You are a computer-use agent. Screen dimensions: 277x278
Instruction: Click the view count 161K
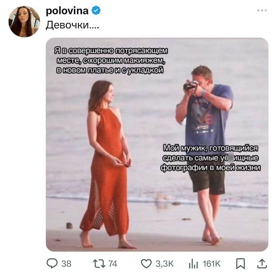click(x=211, y=263)
